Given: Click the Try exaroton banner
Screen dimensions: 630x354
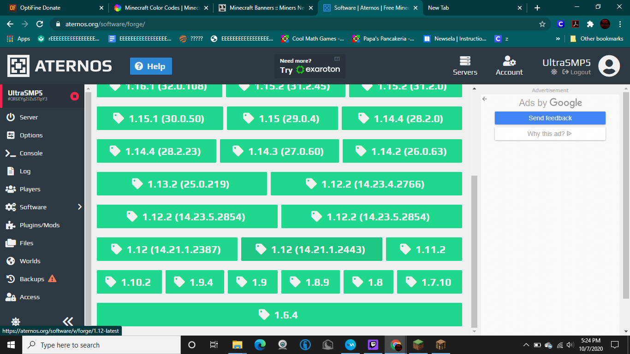Looking at the screenshot, I should coord(310,66).
